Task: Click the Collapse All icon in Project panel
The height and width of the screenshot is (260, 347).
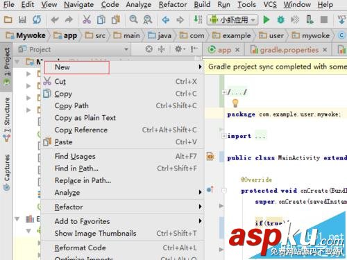Action: tap(161, 49)
